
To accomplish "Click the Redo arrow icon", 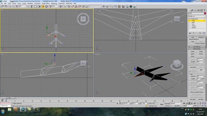I will click(6, 6).
